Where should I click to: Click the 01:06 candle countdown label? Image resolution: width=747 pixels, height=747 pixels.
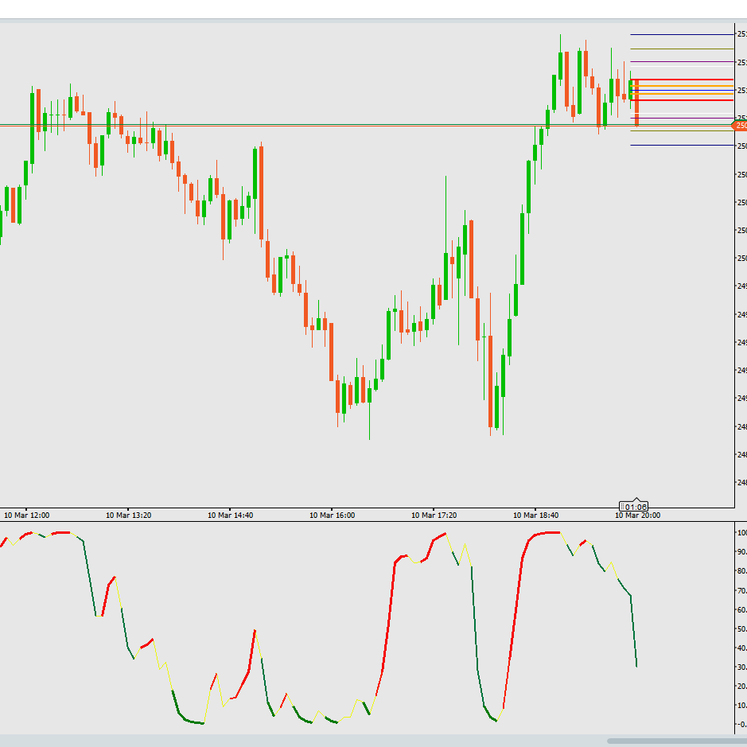[x=636, y=507]
